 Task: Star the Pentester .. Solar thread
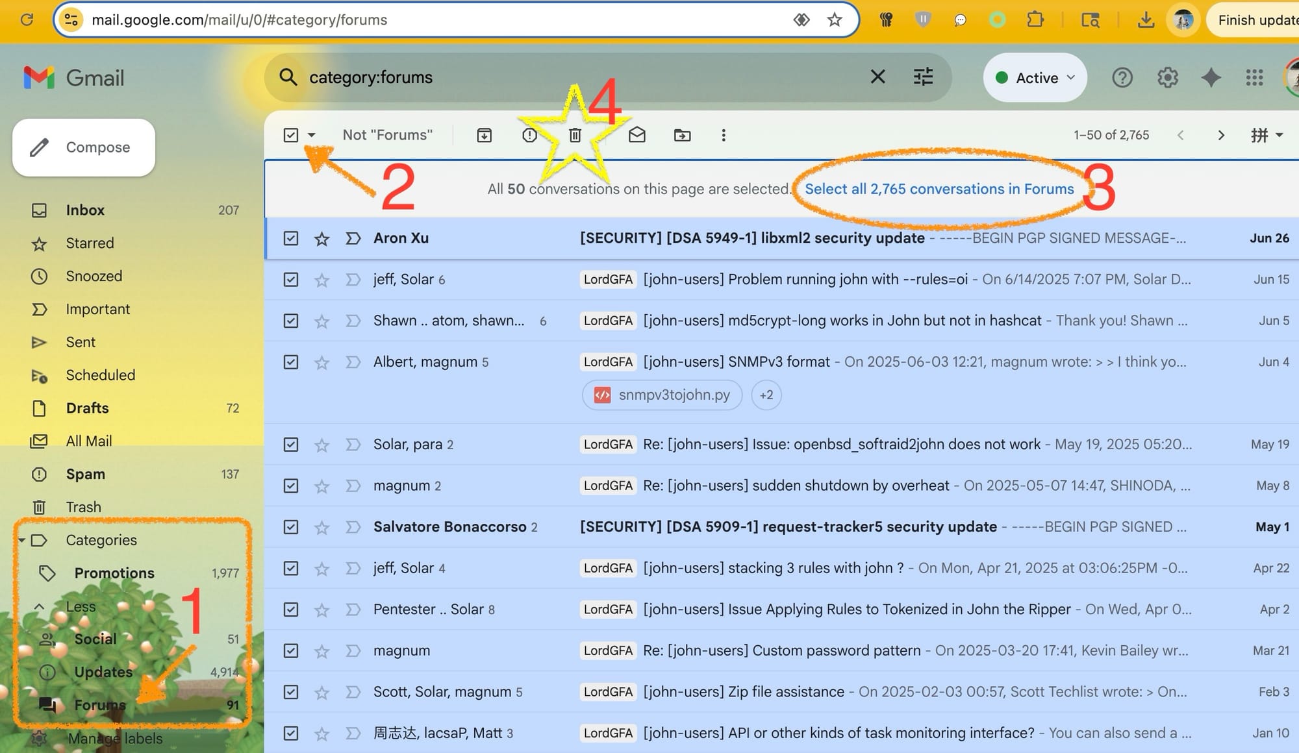click(x=322, y=610)
